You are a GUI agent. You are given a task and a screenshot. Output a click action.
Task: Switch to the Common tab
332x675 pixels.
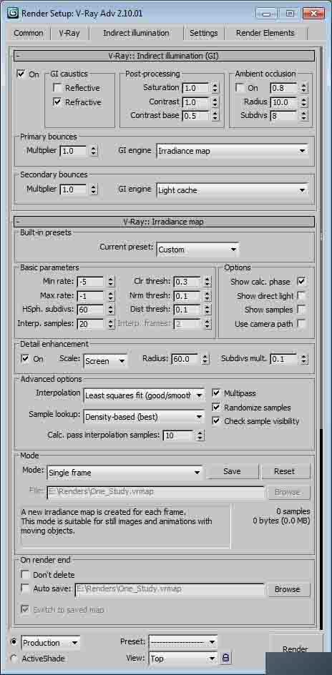[x=29, y=33]
